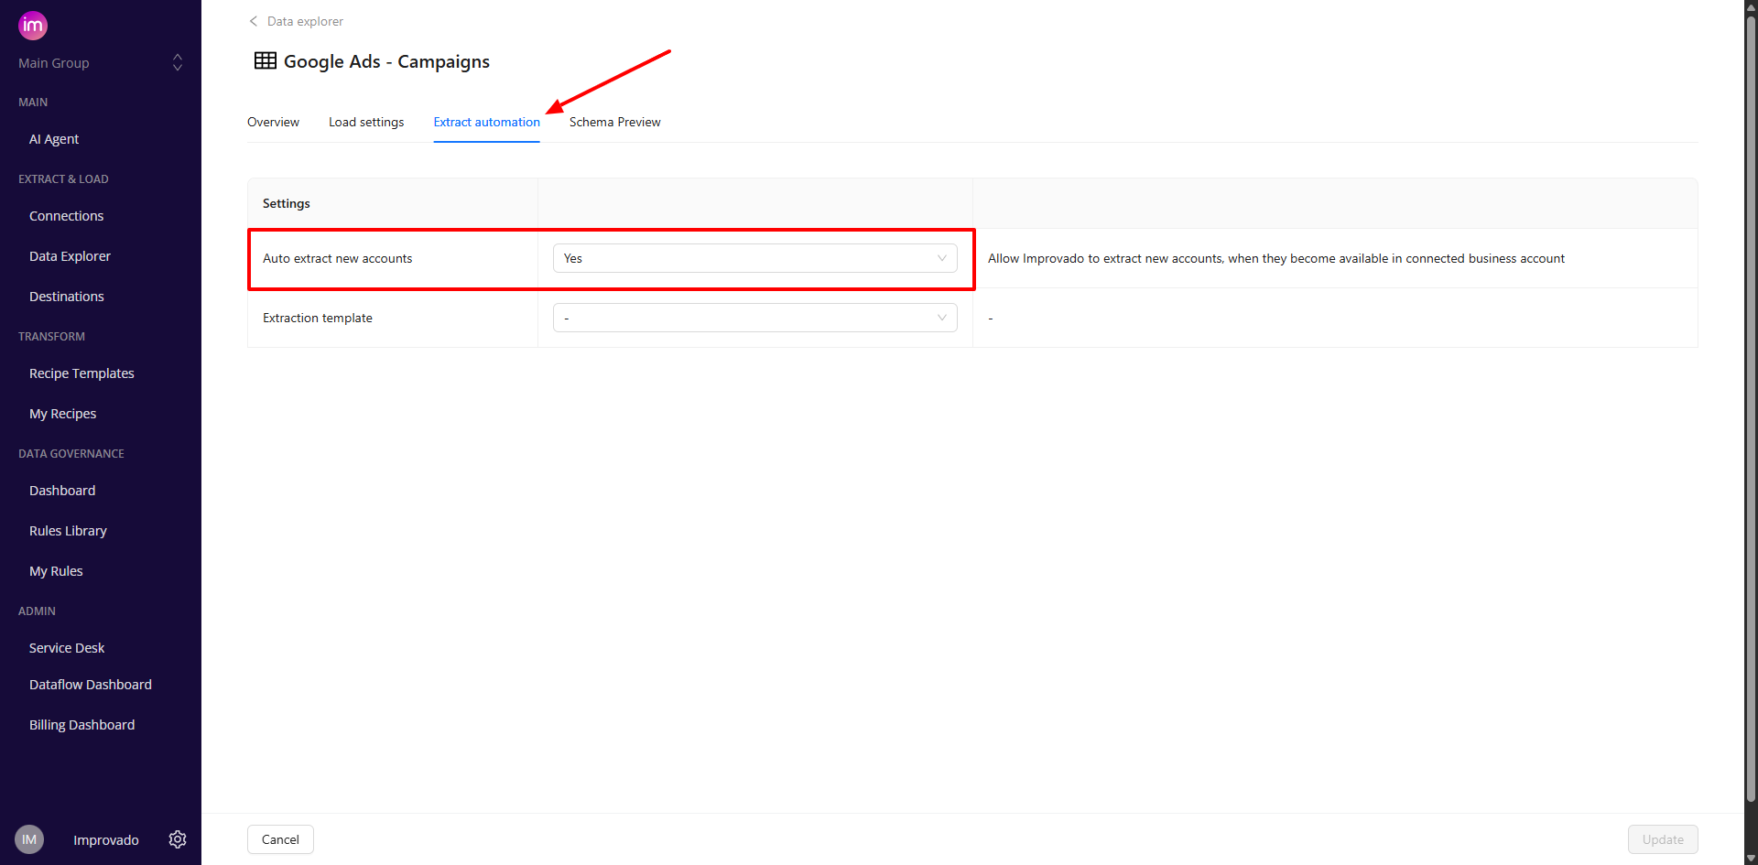
Task: Click the Settings column header
Action: pyautogui.click(x=287, y=203)
